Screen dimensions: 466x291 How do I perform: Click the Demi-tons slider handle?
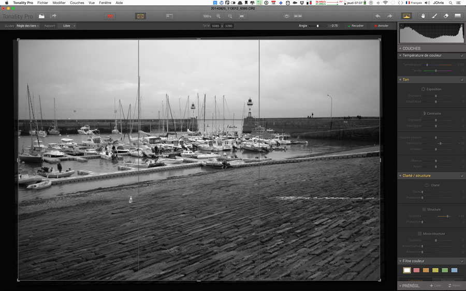[x=441, y=143]
